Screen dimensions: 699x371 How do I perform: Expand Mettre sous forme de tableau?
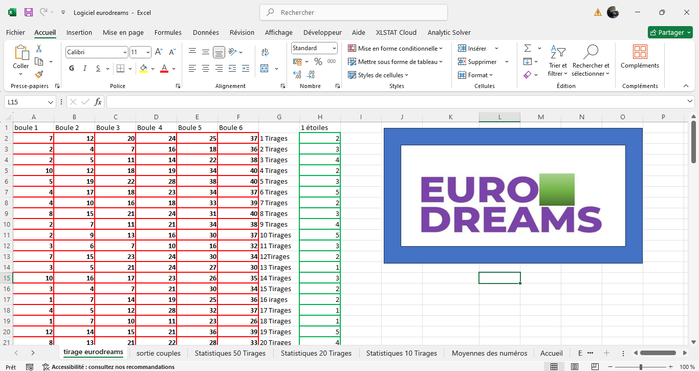(x=395, y=61)
